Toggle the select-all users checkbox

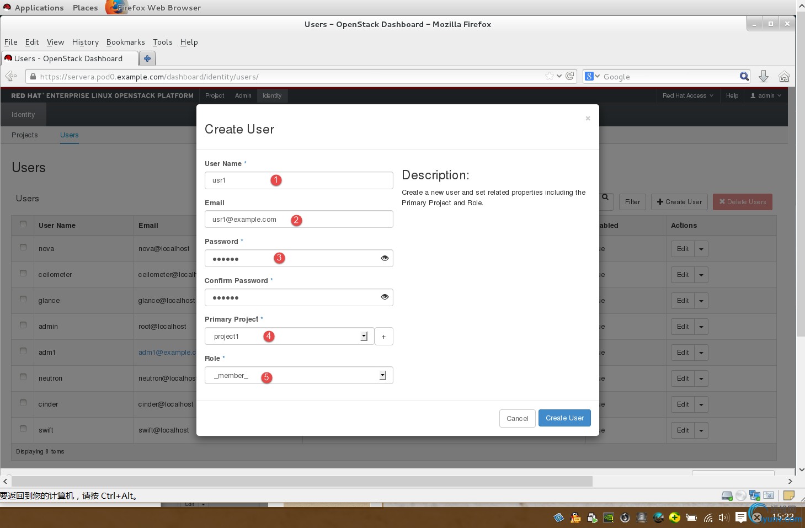coord(23,224)
